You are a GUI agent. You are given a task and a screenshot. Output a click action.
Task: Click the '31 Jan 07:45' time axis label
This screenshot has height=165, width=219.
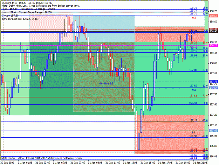click(78, 163)
